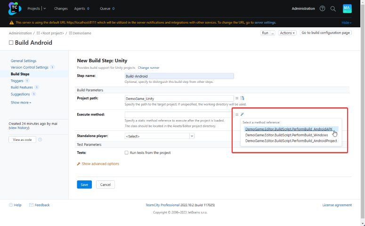Open the help question mark icon
Viewport: 365px width, 226px height.
[x=323, y=8]
